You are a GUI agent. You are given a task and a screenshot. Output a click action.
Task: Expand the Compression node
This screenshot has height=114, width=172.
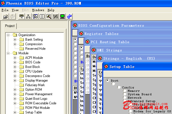pyautogui.click(x=15, y=44)
